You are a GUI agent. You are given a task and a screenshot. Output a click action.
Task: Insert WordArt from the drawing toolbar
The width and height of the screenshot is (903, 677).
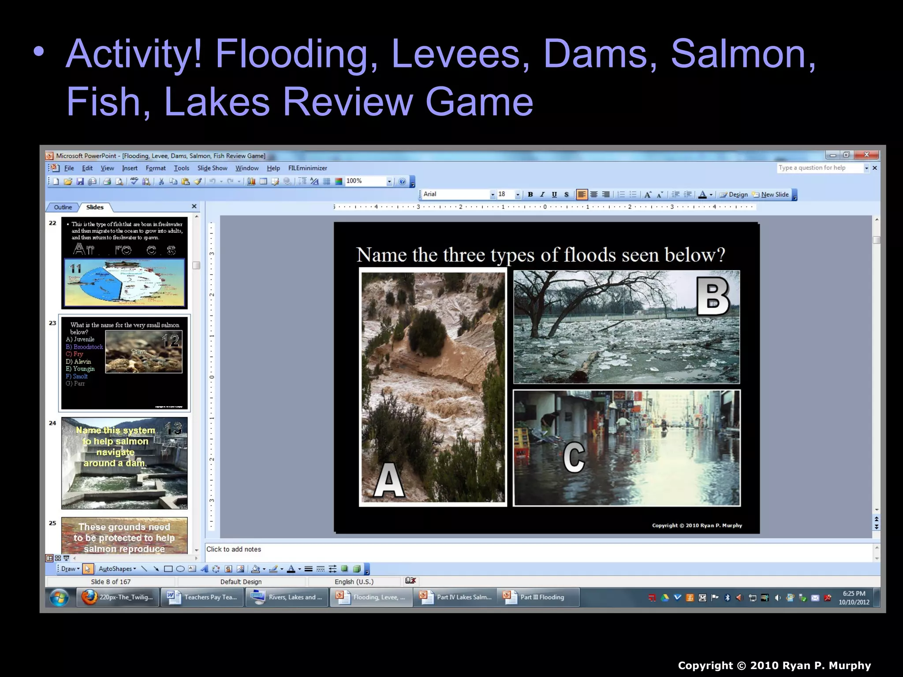pyautogui.click(x=204, y=569)
